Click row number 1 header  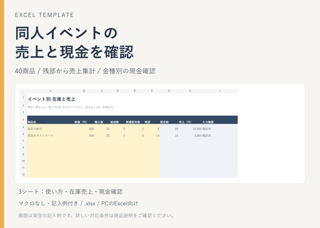pos(23,97)
